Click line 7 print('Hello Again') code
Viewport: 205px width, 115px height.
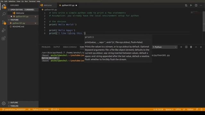pos(62,30)
